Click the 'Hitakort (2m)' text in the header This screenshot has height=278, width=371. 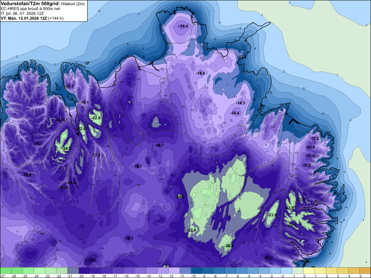(72, 4)
